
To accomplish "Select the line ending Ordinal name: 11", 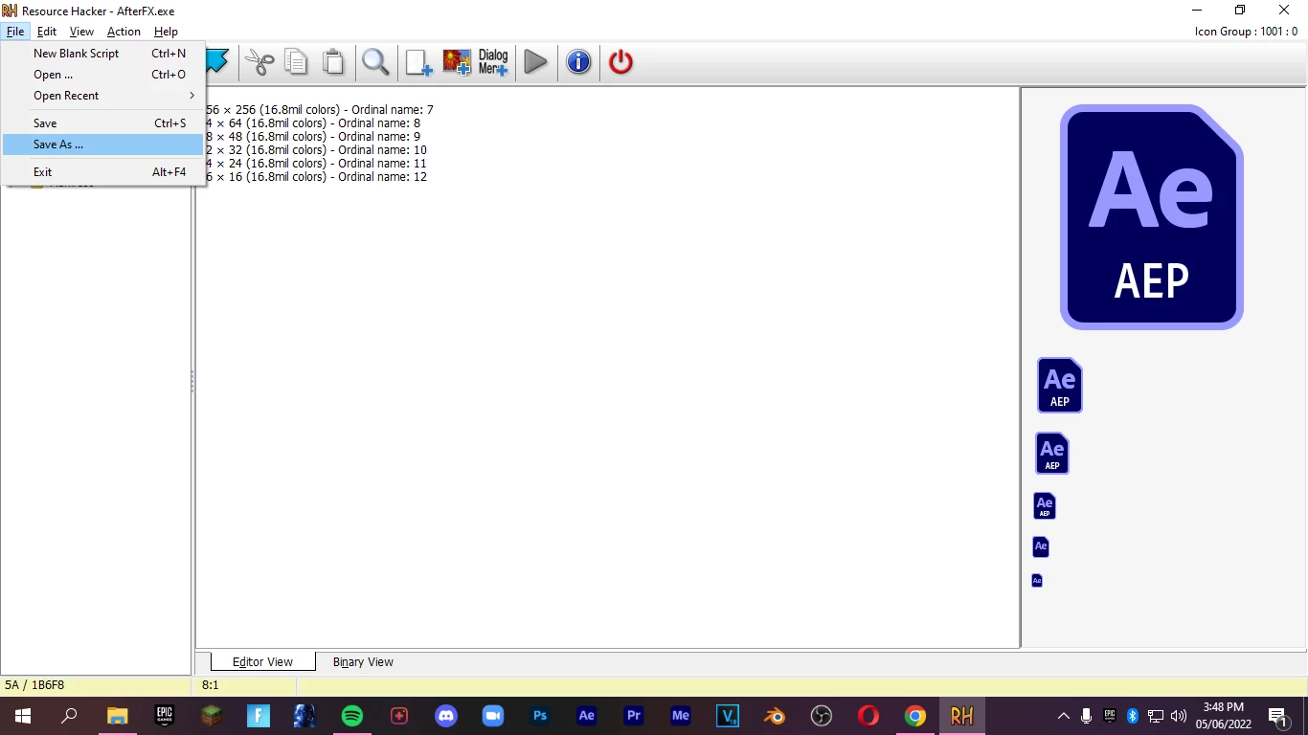I will point(317,164).
